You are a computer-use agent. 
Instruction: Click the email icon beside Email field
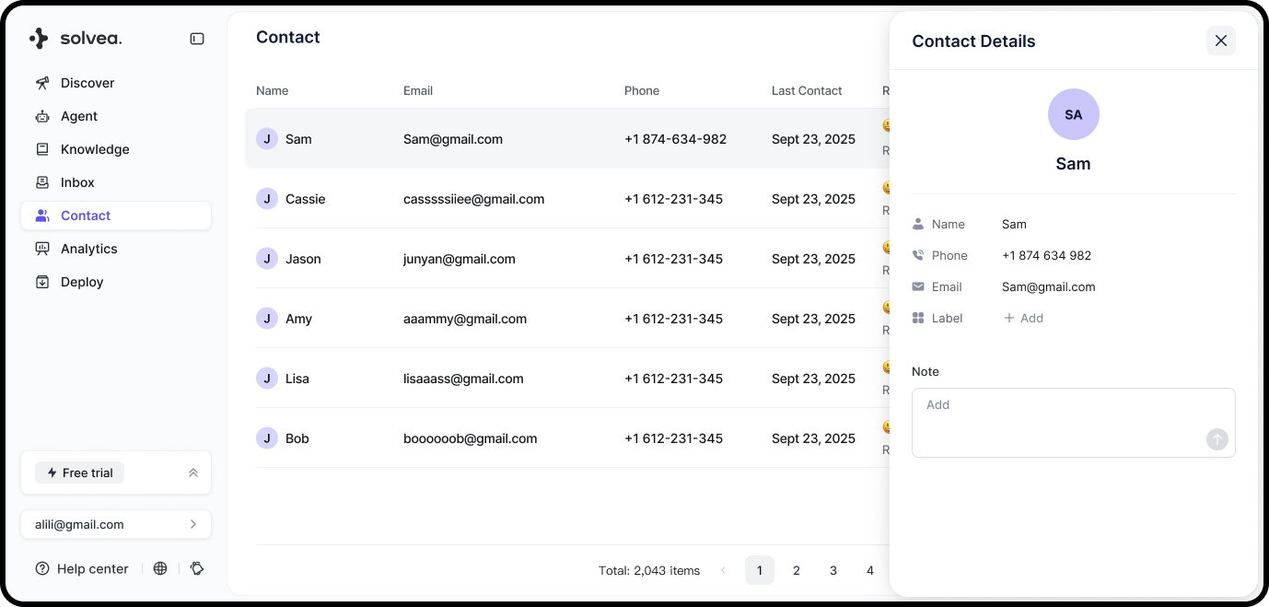pos(918,286)
